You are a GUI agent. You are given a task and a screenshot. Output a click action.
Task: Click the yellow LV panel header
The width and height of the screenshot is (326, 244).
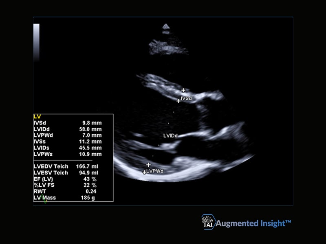(37, 117)
